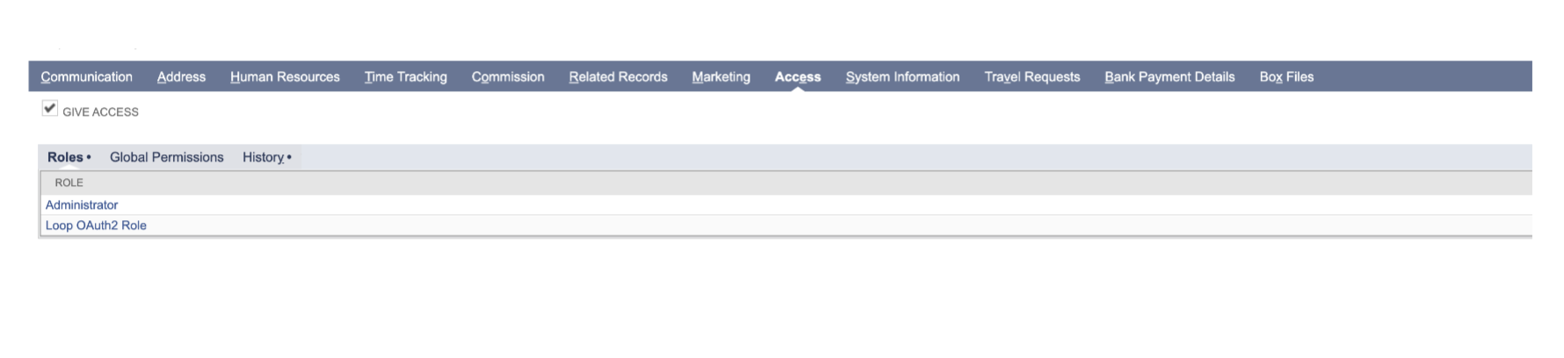1564x358 pixels.
Task: Uncheck the Give Access checkbox
Action: pyautogui.click(x=50, y=109)
